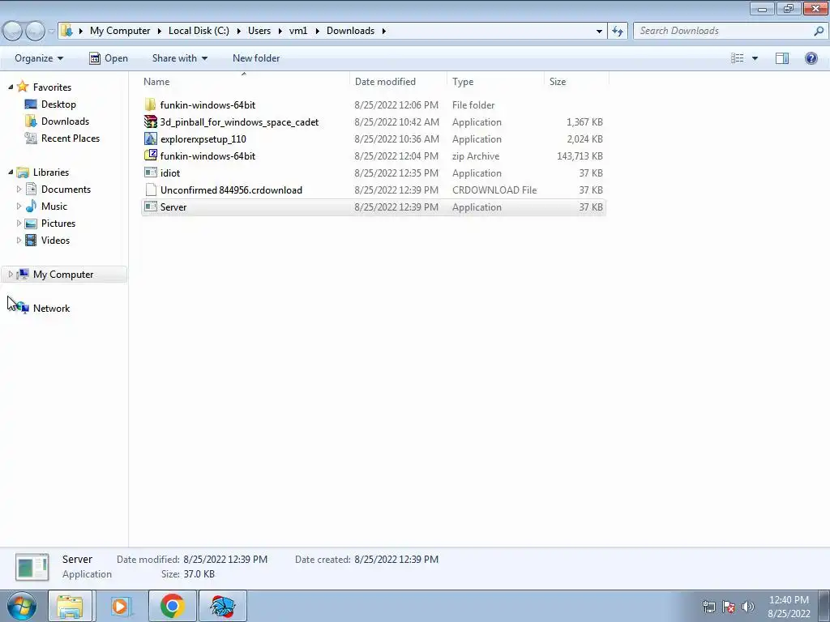This screenshot has width=830, height=622.
Task: Click the Recent Places icon
Action: (x=31, y=138)
